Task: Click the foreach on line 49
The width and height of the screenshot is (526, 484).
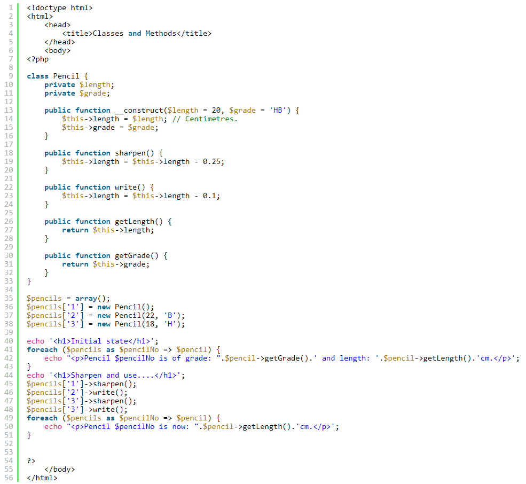Action: click(x=123, y=418)
